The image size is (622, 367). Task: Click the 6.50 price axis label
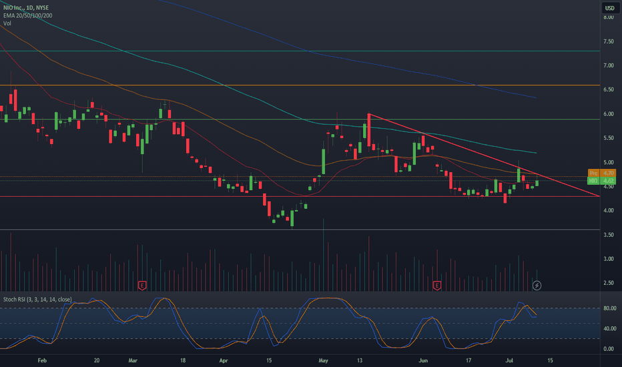coord(609,89)
